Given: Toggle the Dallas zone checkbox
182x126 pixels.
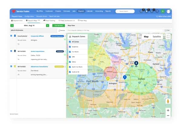Looking at the screenshot, I should [70, 61].
